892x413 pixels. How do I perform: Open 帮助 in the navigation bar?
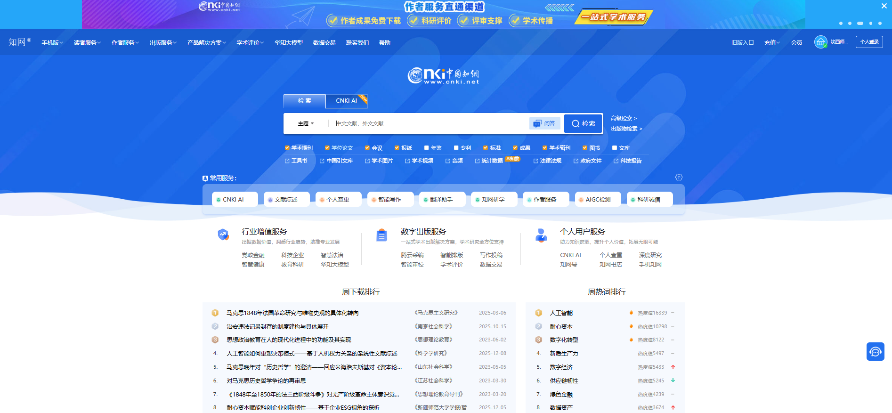[385, 42]
